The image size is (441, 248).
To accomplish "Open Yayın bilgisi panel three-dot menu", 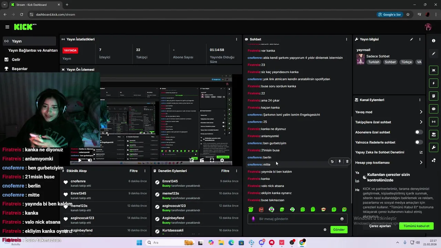I will (420, 39).
